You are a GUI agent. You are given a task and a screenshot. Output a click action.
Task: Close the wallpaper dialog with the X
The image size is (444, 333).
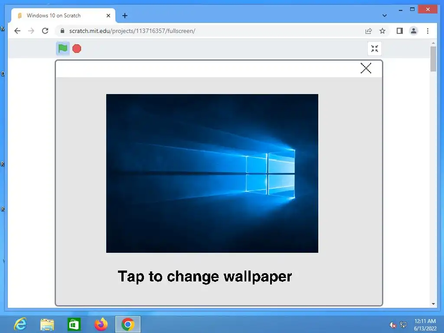tap(366, 68)
